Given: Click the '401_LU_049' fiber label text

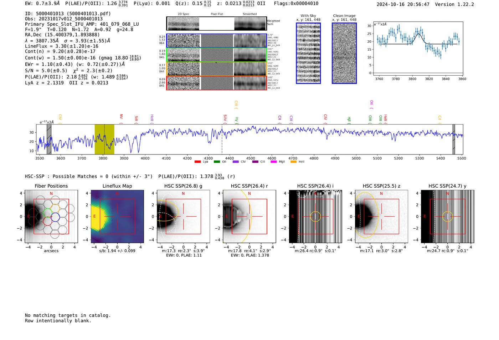Looking at the screenshot, I should click(274, 46).
